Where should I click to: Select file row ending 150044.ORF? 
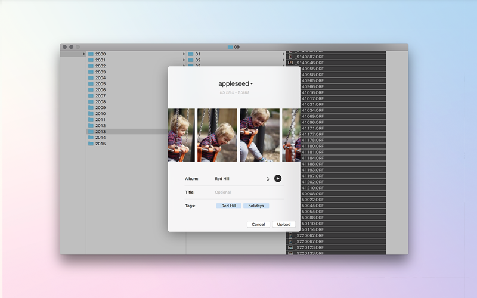pyautogui.click(x=343, y=206)
